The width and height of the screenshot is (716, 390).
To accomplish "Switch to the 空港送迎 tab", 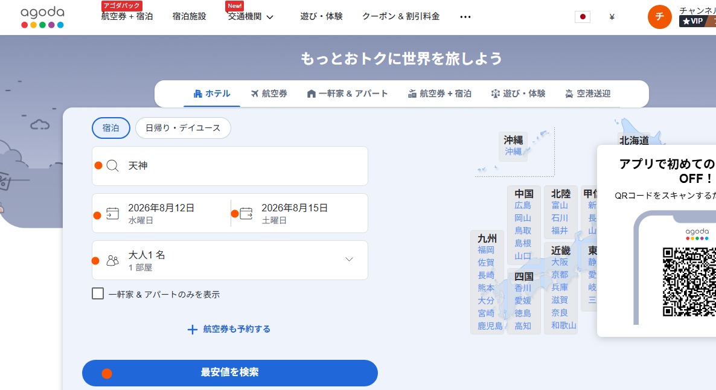I will [x=587, y=94].
